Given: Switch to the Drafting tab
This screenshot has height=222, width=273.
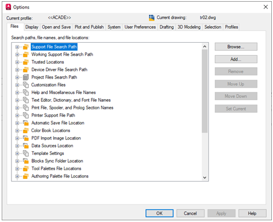Looking at the screenshot, I should (167, 27).
